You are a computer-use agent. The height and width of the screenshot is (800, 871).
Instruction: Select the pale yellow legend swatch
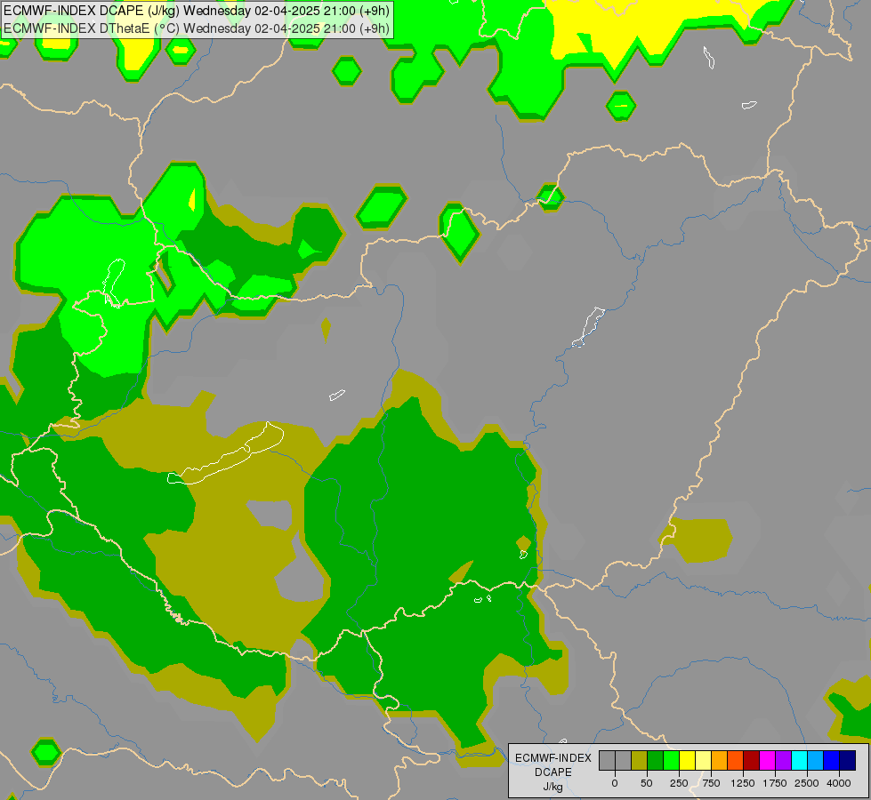tap(704, 760)
